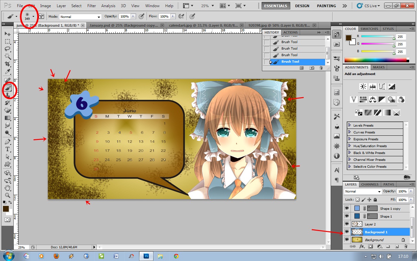Create new snapshot in History panel
This screenshot has height=261, width=417.
click(312, 68)
